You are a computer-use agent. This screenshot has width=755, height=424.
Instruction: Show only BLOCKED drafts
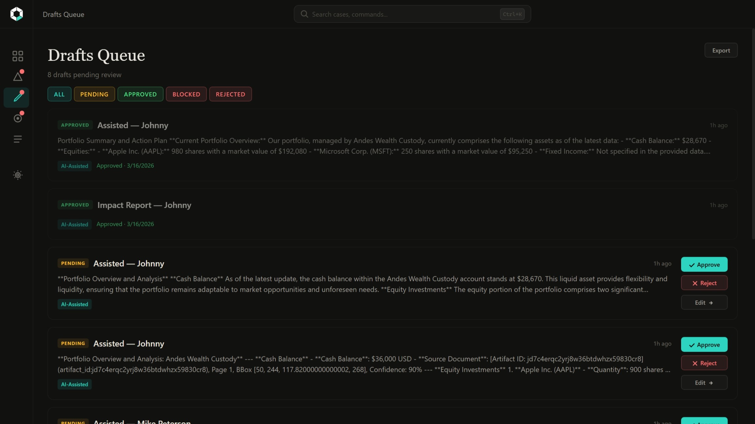coord(186,94)
